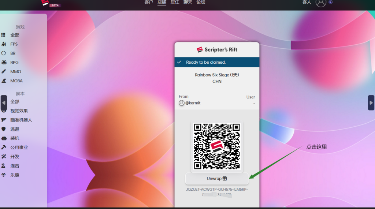Open the 公用事业 hammer icon
This screenshot has width=375, height=209.
click(4, 148)
